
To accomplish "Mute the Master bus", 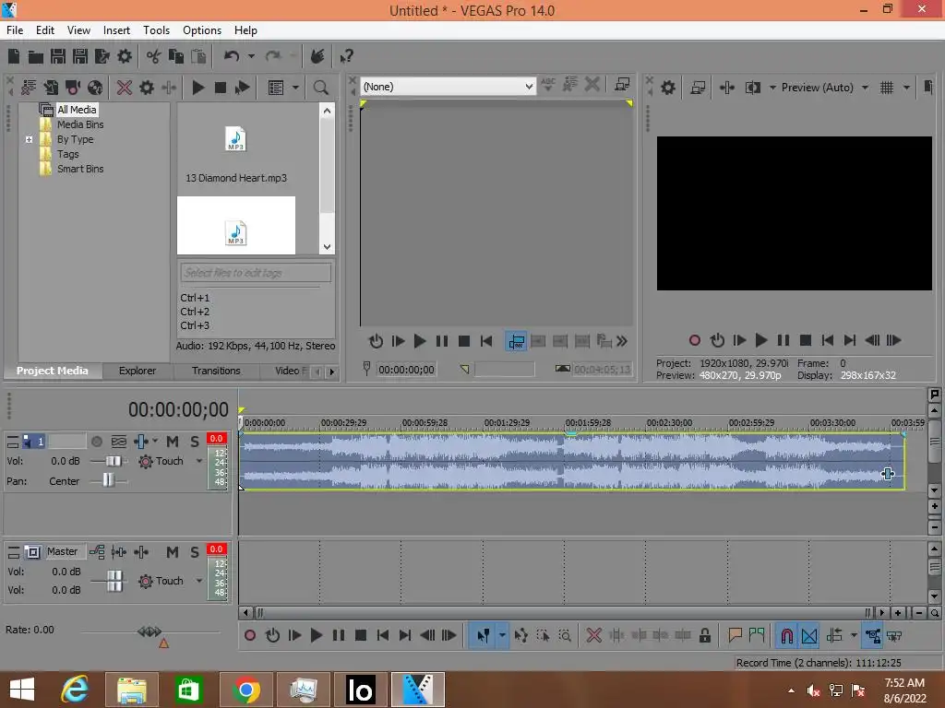I will 173,552.
